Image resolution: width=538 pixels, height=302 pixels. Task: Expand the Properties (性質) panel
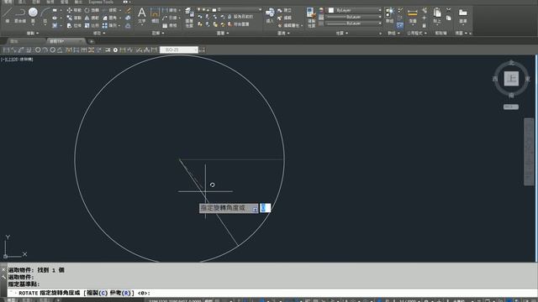(x=342, y=34)
